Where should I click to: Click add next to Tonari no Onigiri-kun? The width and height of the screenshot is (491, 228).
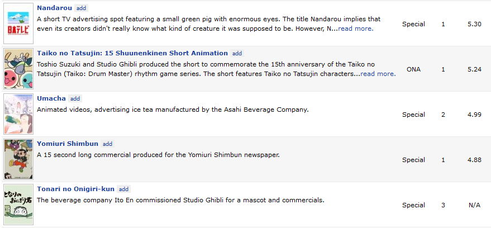click(x=124, y=189)
